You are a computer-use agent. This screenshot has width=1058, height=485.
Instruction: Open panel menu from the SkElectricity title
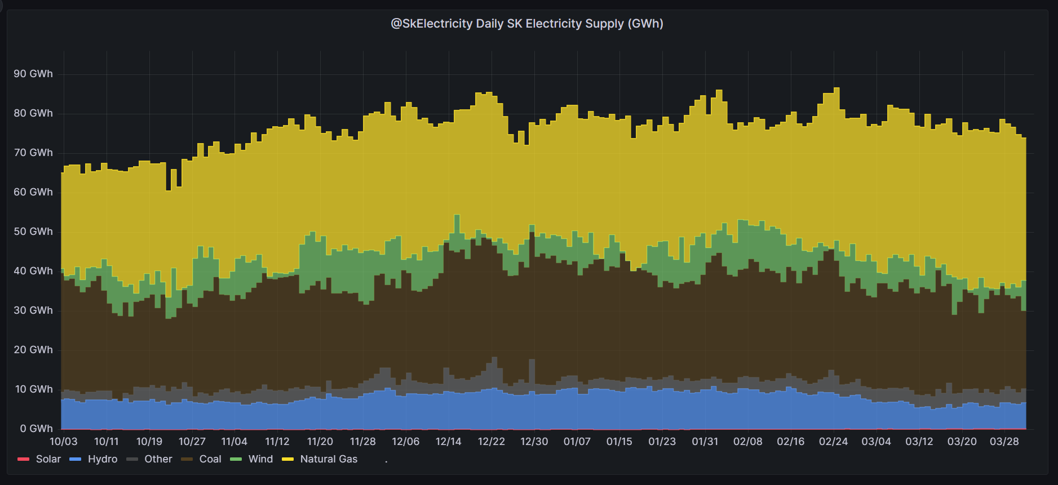click(x=527, y=24)
